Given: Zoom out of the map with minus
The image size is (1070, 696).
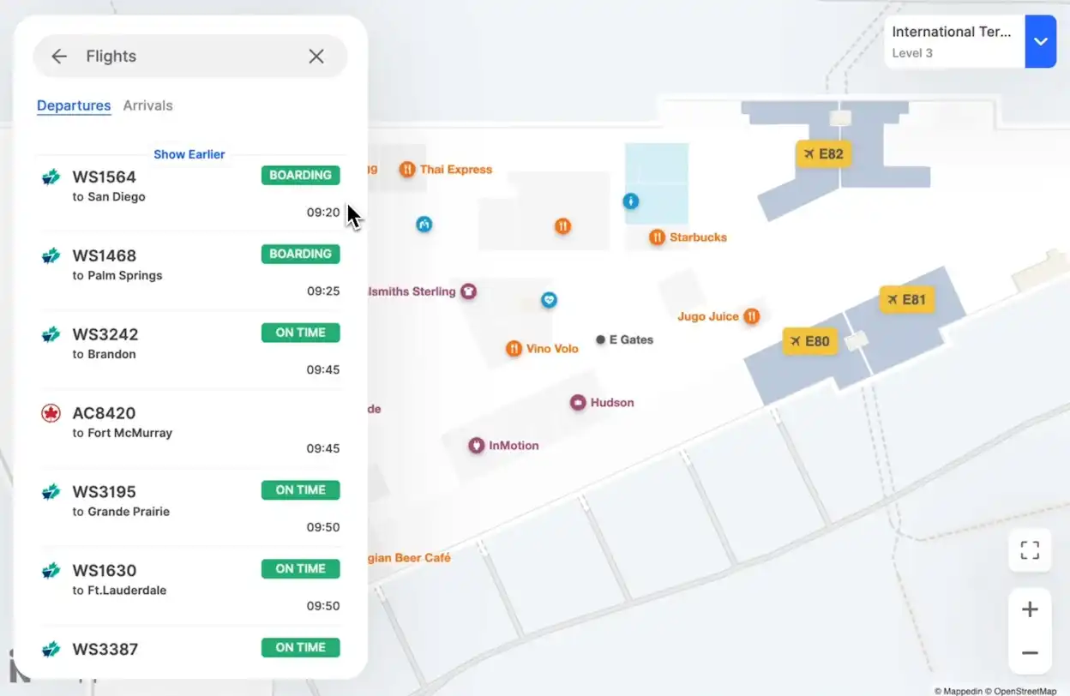Looking at the screenshot, I should [1030, 653].
